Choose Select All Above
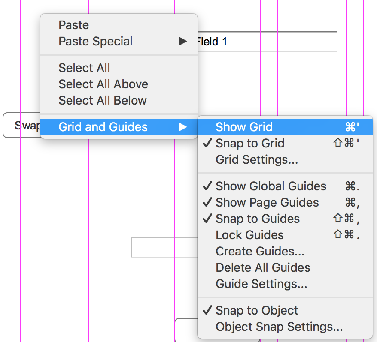Image resolution: width=377 pixels, height=342 pixels. [x=103, y=84]
